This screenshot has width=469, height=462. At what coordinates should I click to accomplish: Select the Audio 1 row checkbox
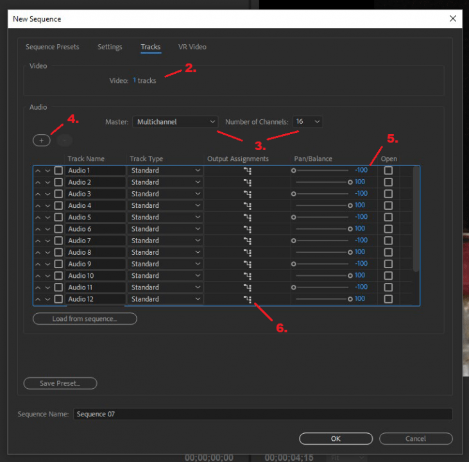coord(58,171)
